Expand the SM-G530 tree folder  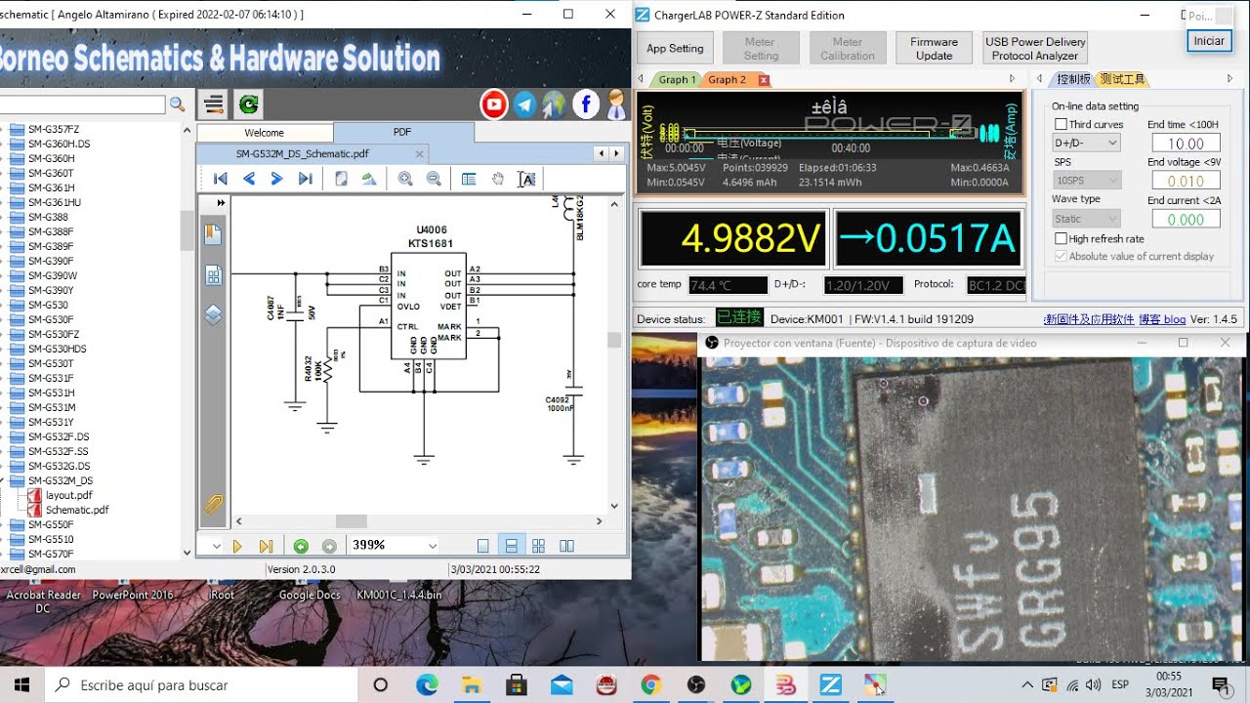pos(2,305)
